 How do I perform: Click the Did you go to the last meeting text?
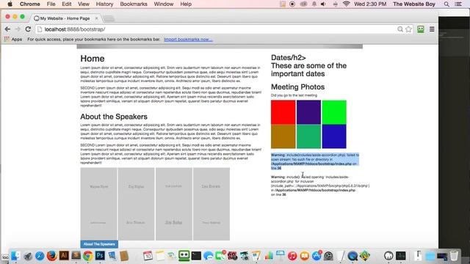coord(294,95)
